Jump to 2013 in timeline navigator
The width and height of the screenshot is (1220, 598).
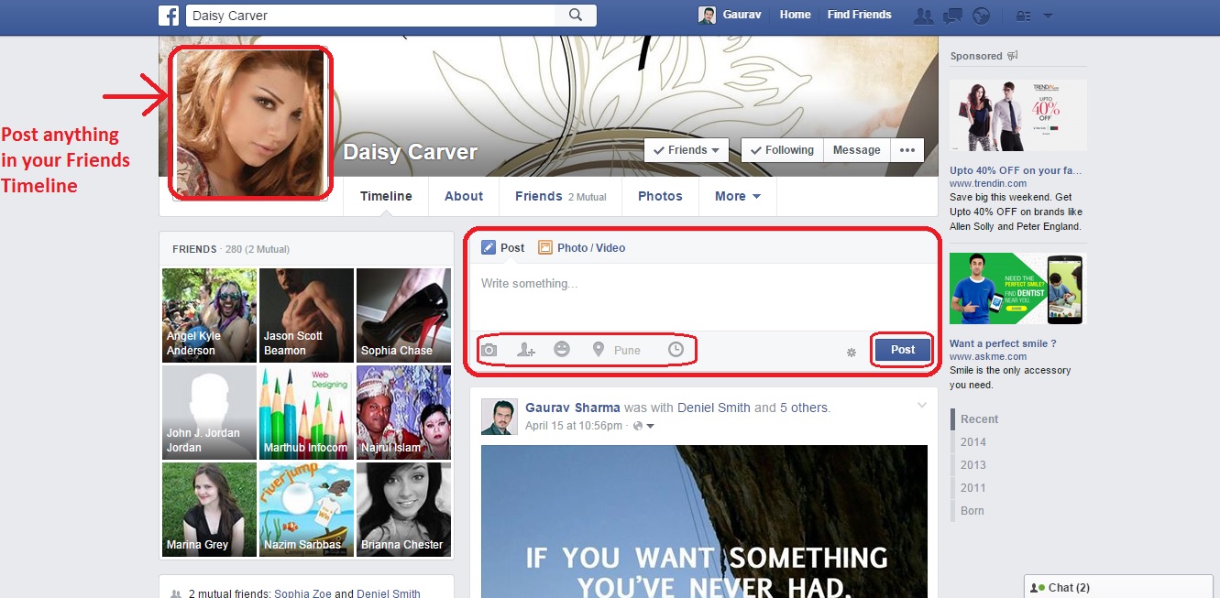pos(973,465)
